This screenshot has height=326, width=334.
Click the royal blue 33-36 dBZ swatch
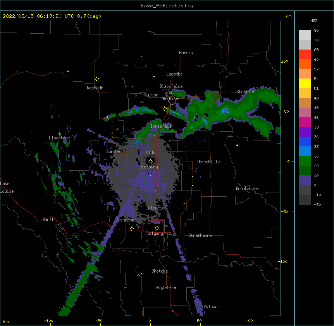point(305,141)
